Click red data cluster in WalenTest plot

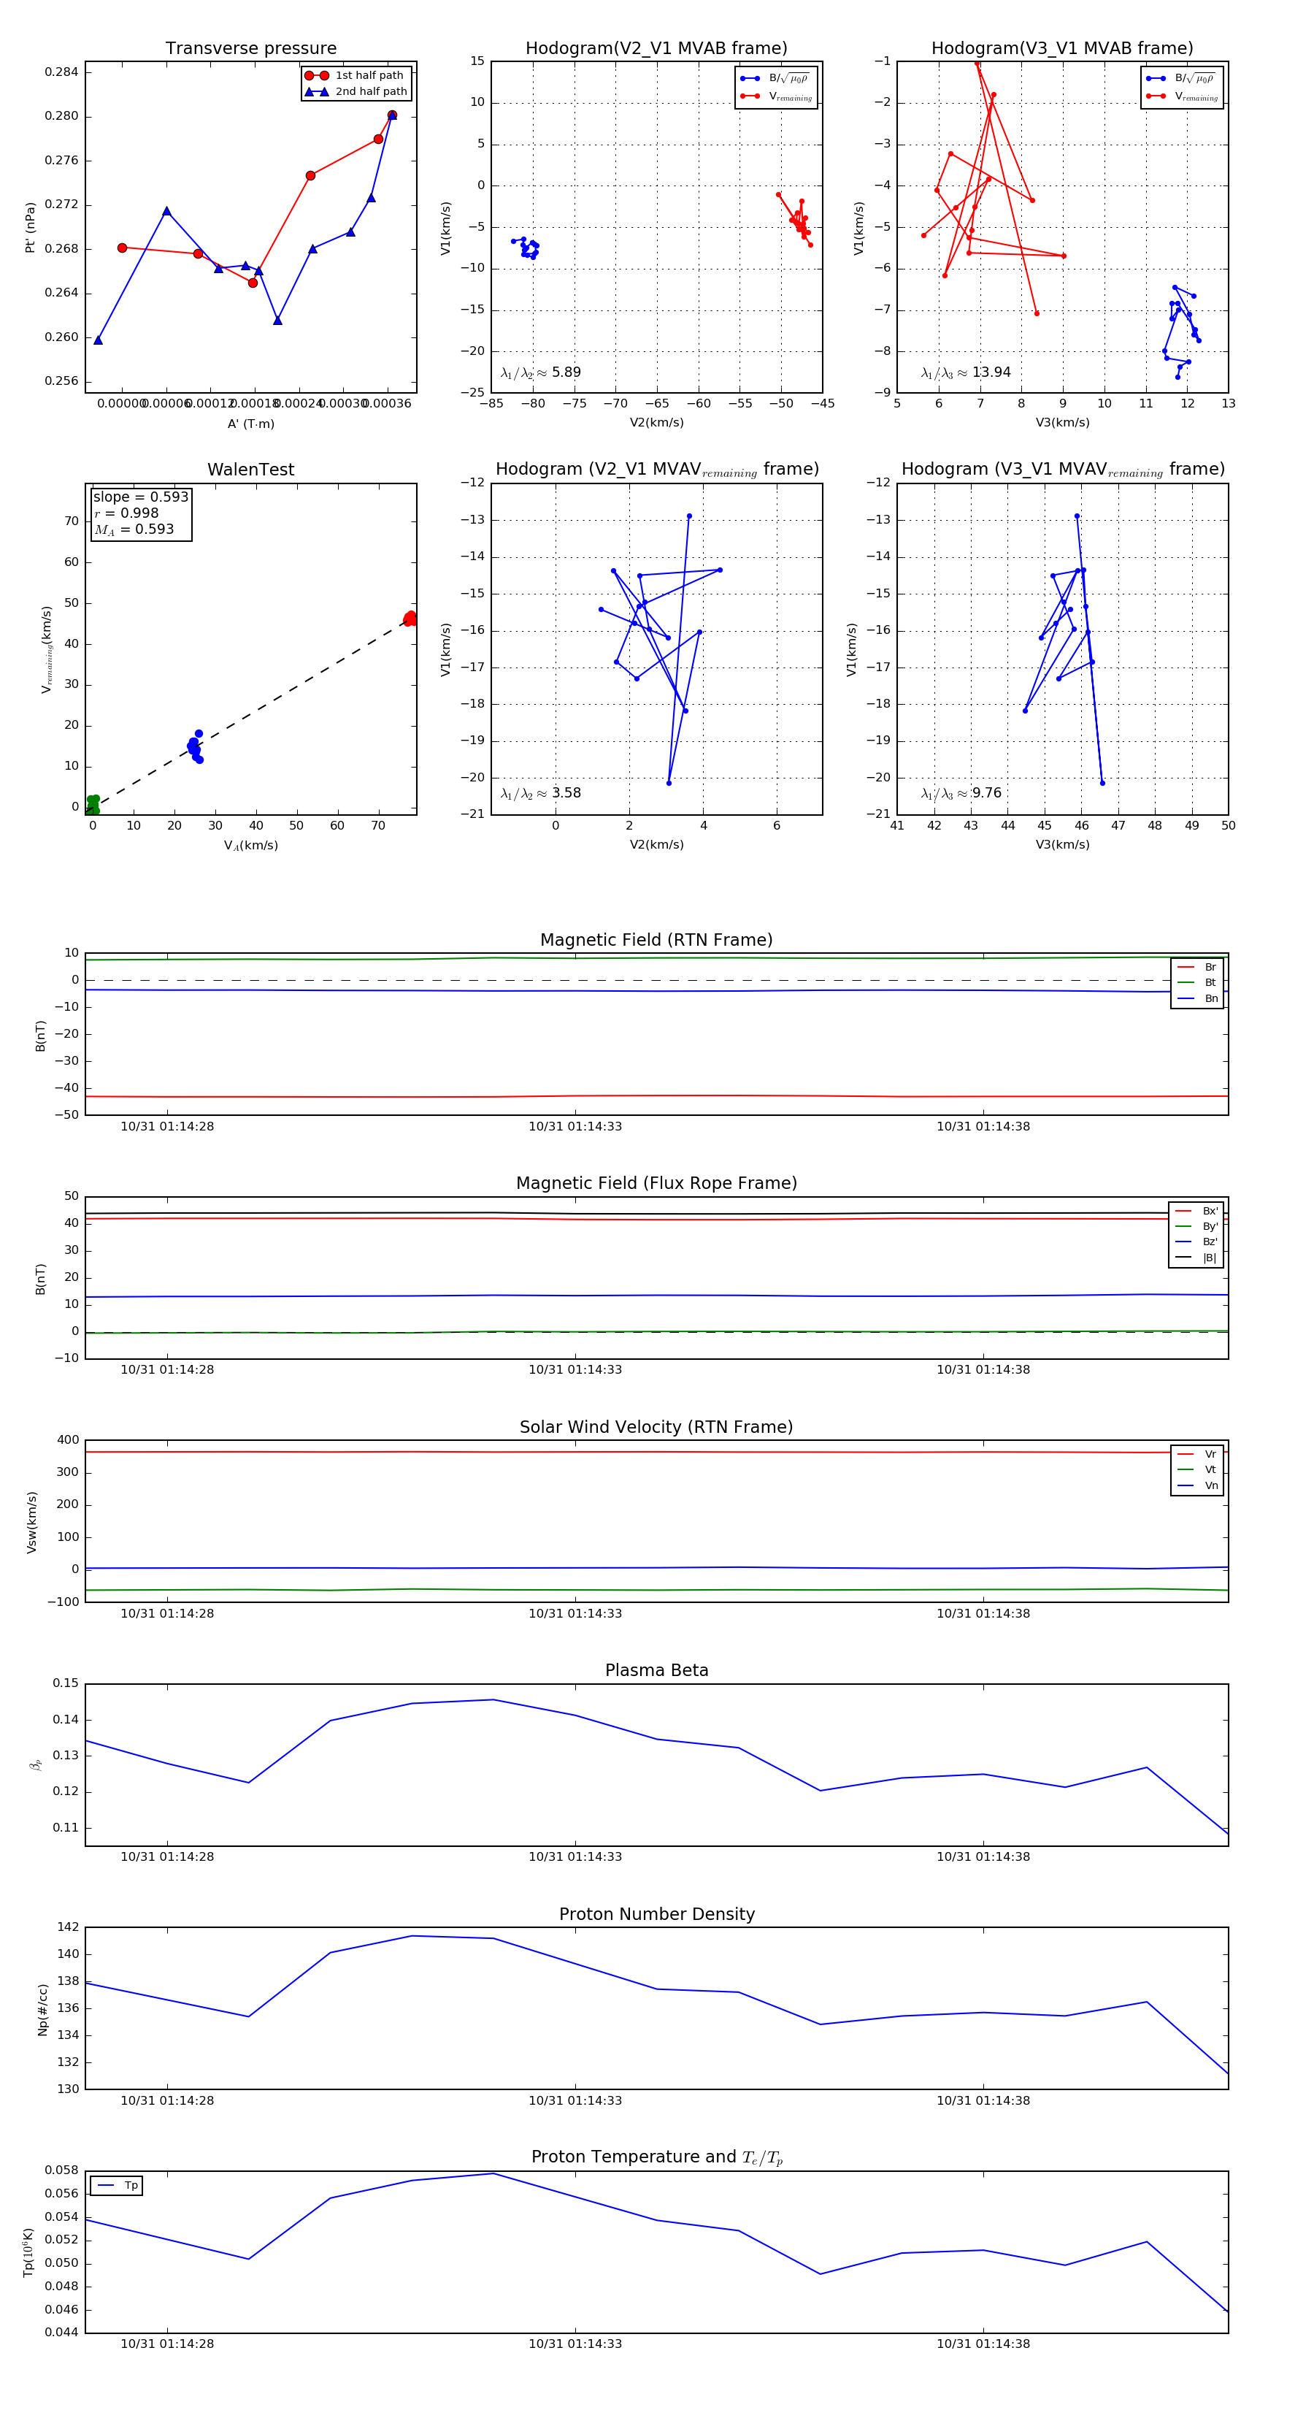click(x=410, y=619)
